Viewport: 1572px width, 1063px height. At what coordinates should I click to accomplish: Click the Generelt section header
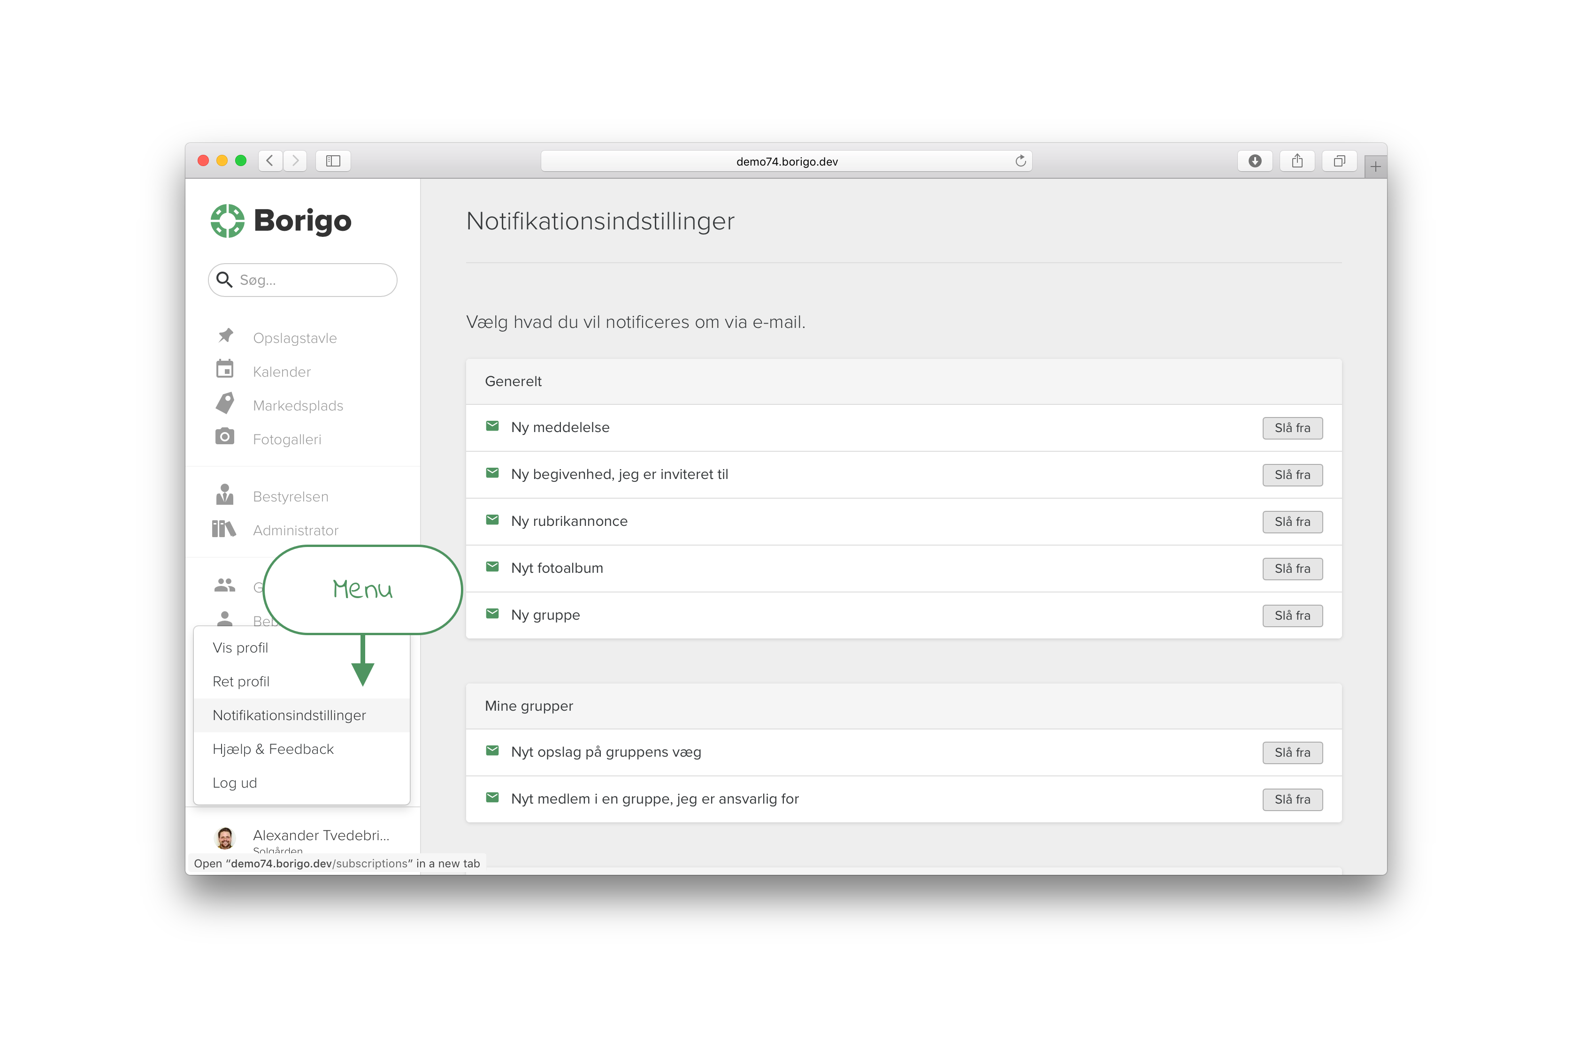coord(904,381)
